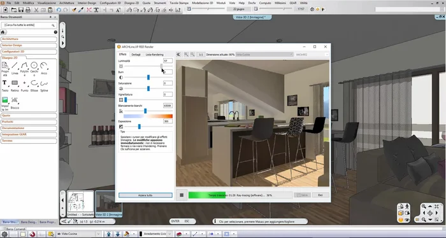Click the Bilanciamento-bianchi slider handle

pyautogui.click(x=145, y=111)
